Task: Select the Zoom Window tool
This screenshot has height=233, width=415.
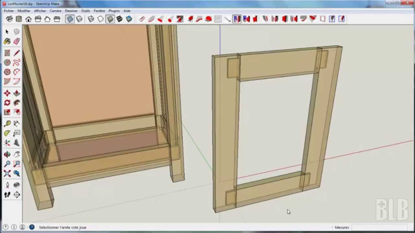Action: [17, 164]
